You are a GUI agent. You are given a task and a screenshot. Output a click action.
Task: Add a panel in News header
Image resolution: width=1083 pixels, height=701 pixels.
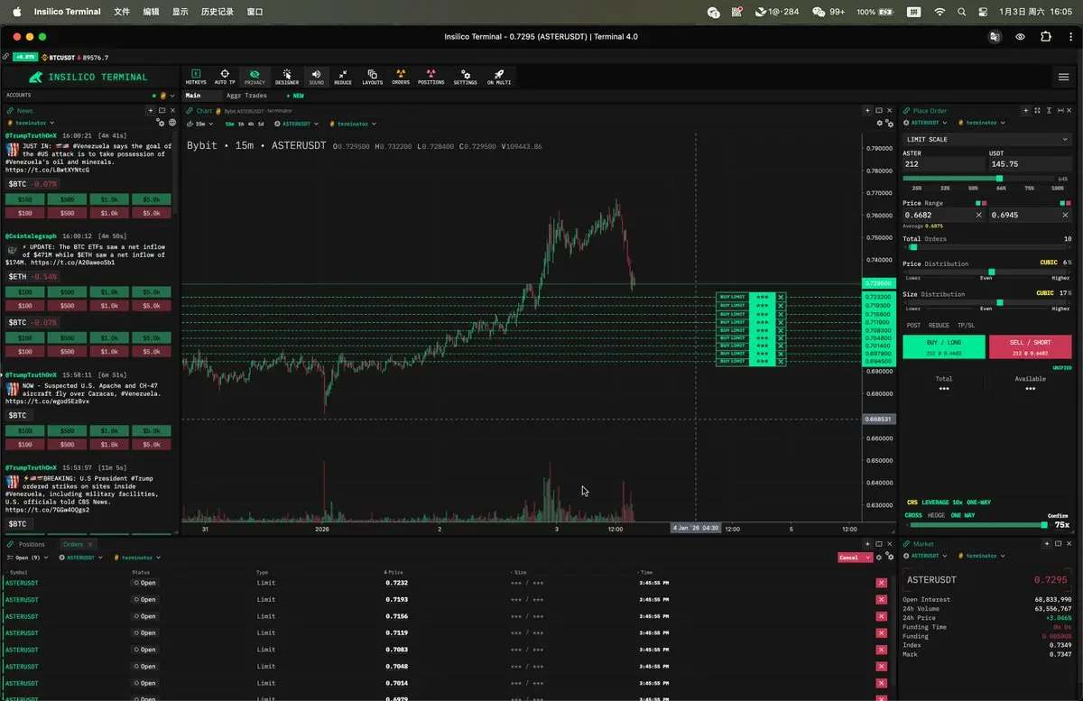click(x=150, y=110)
